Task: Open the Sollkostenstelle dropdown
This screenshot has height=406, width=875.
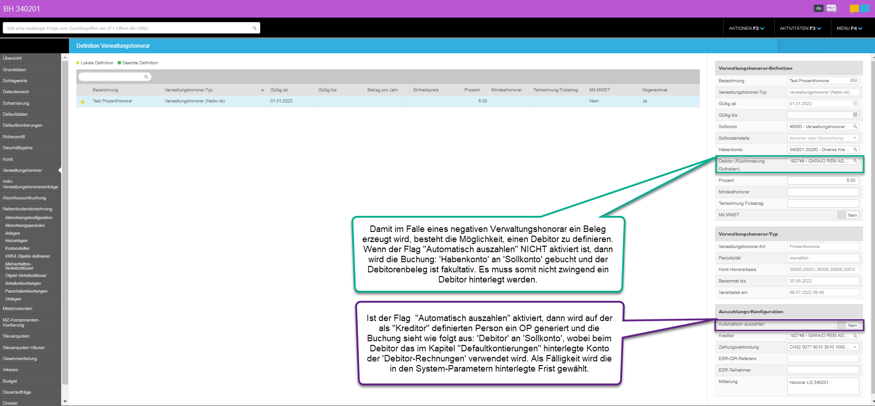Action: point(855,138)
